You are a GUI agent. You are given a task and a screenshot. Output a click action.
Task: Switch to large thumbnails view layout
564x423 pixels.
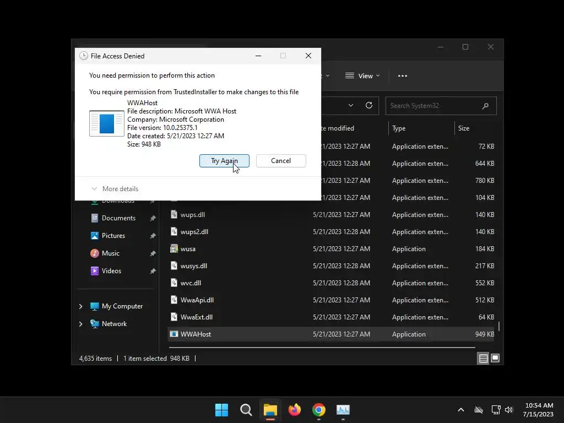point(495,358)
